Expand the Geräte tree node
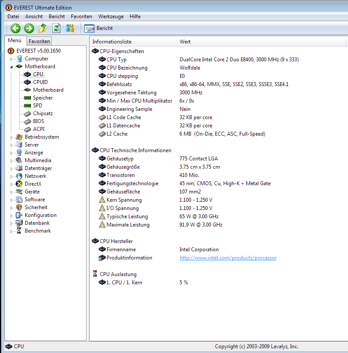Screen dimensions: 348x353 tap(11, 192)
